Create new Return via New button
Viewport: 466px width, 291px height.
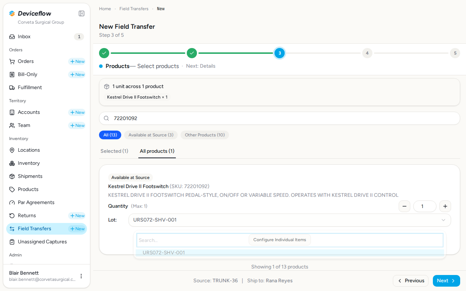pyautogui.click(x=77, y=216)
